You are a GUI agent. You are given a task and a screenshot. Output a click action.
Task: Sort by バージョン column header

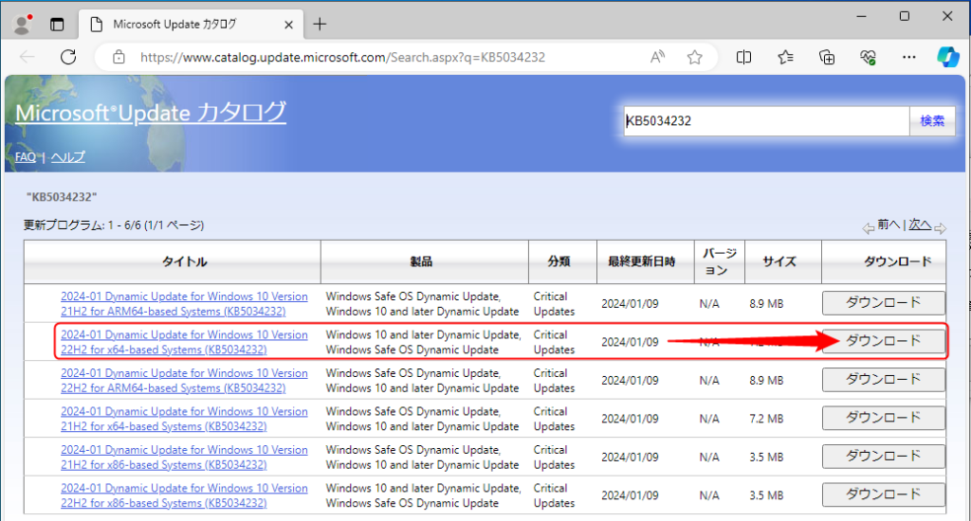pyautogui.click(x=719, y=261)
